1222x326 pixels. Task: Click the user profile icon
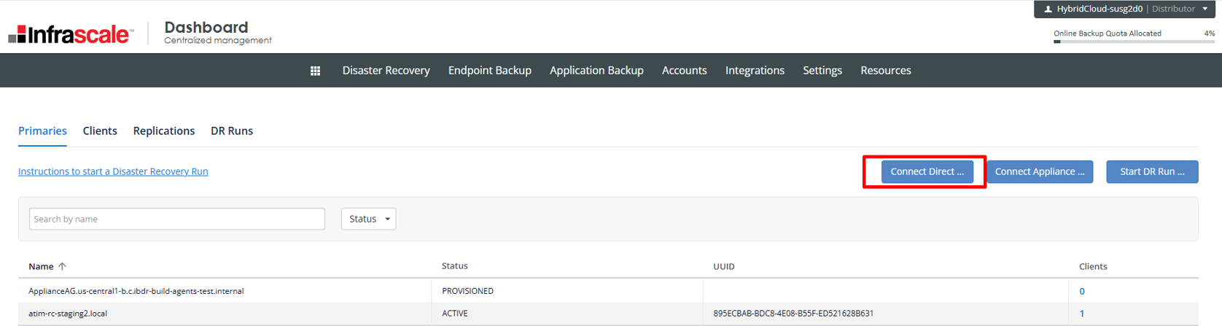click(x=1048, y=9)
